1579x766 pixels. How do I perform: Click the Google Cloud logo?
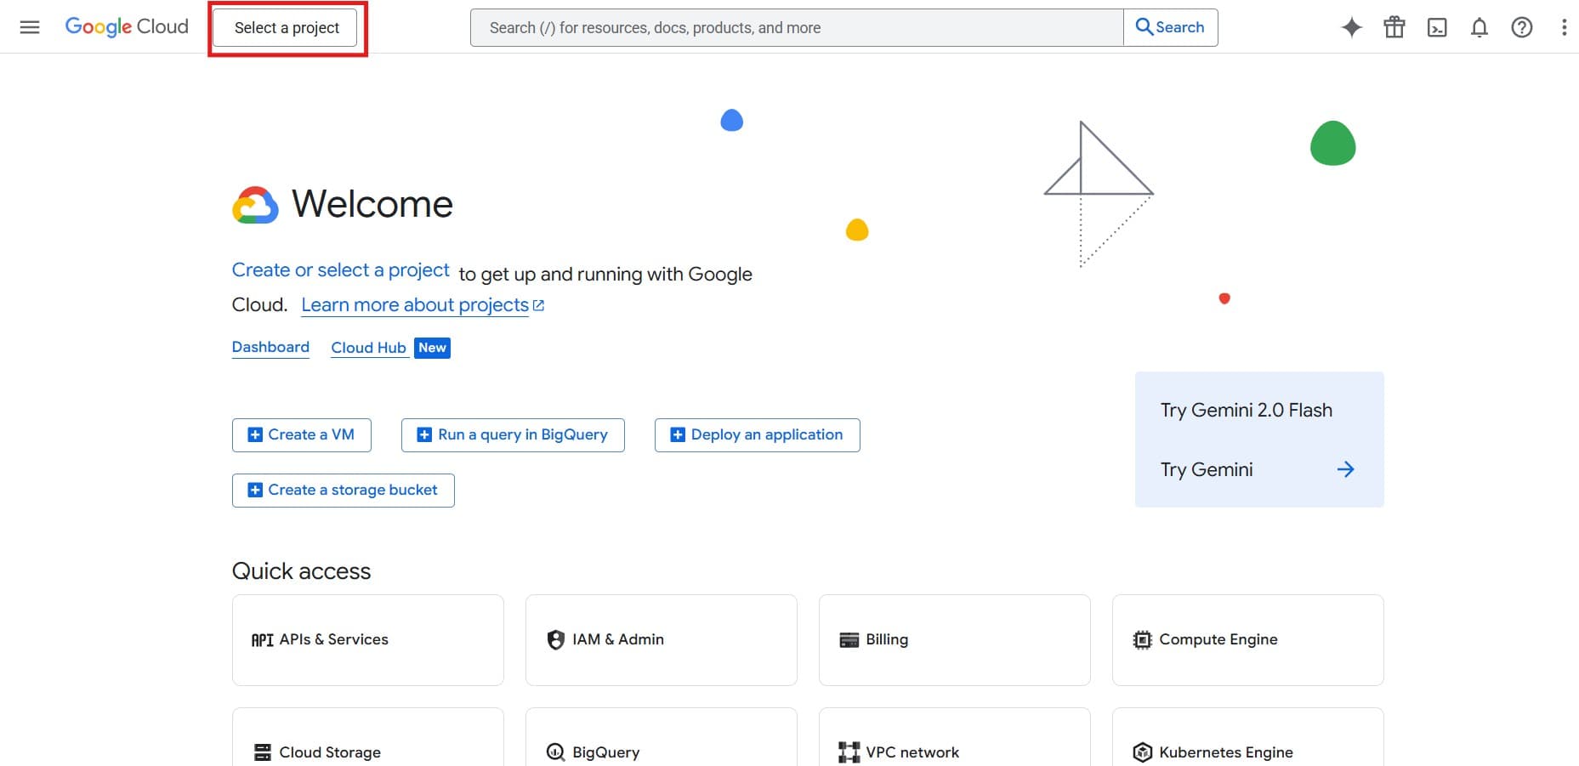127,27
